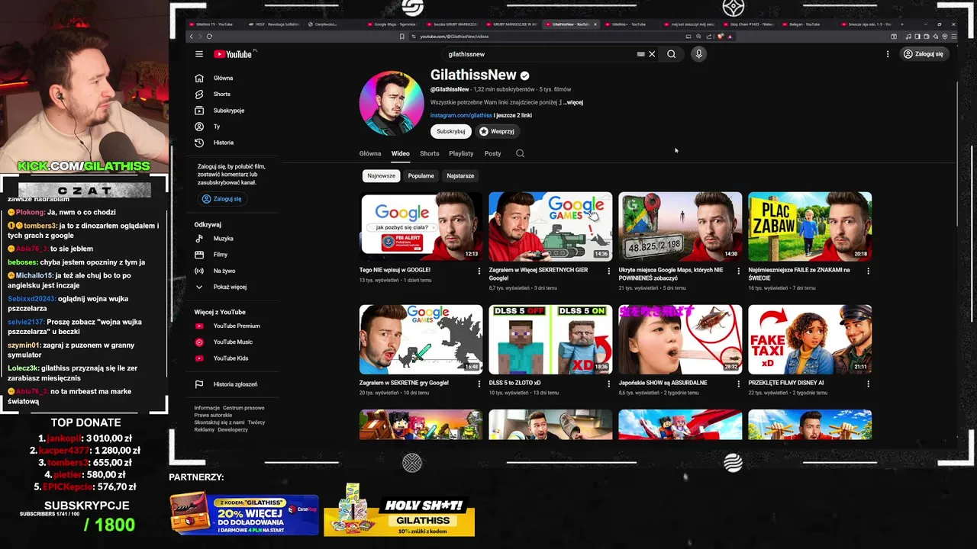Open the Centrum prasowe footer link

(x=243, y=408)
